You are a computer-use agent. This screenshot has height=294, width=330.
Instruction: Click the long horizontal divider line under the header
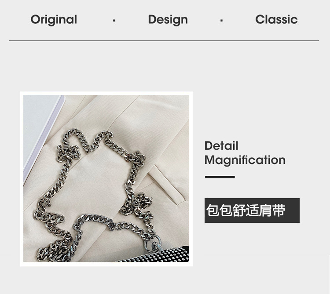click(x=164, y=40)
